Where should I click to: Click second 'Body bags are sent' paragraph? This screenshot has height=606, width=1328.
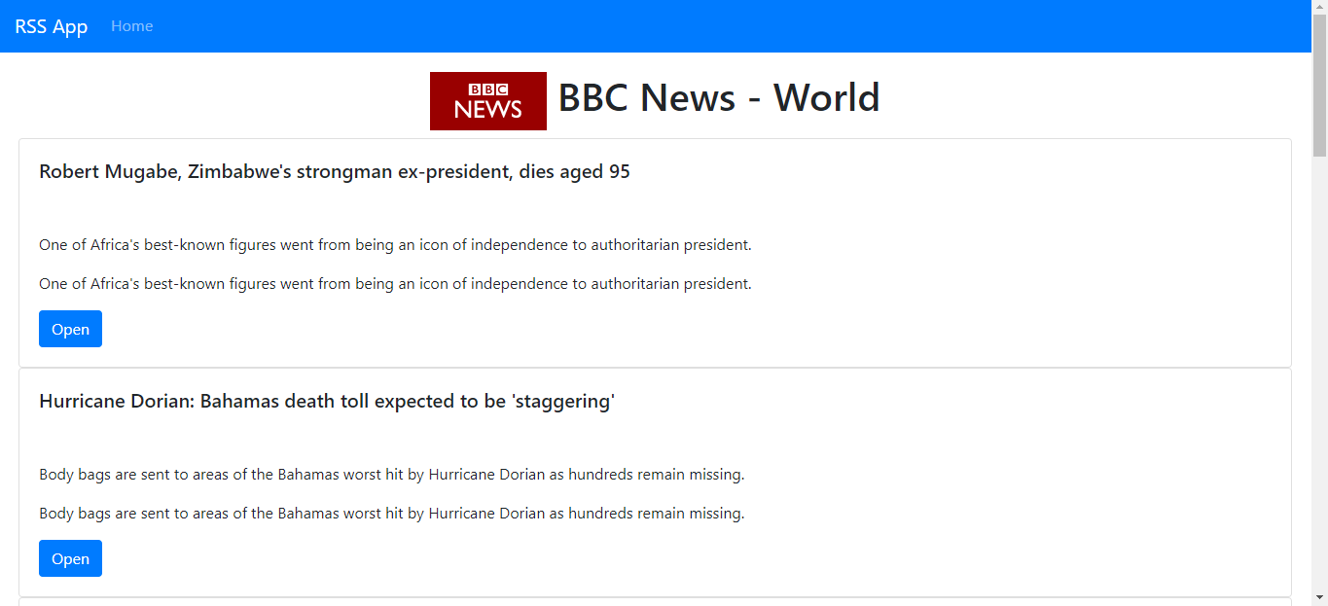[392, 514]
